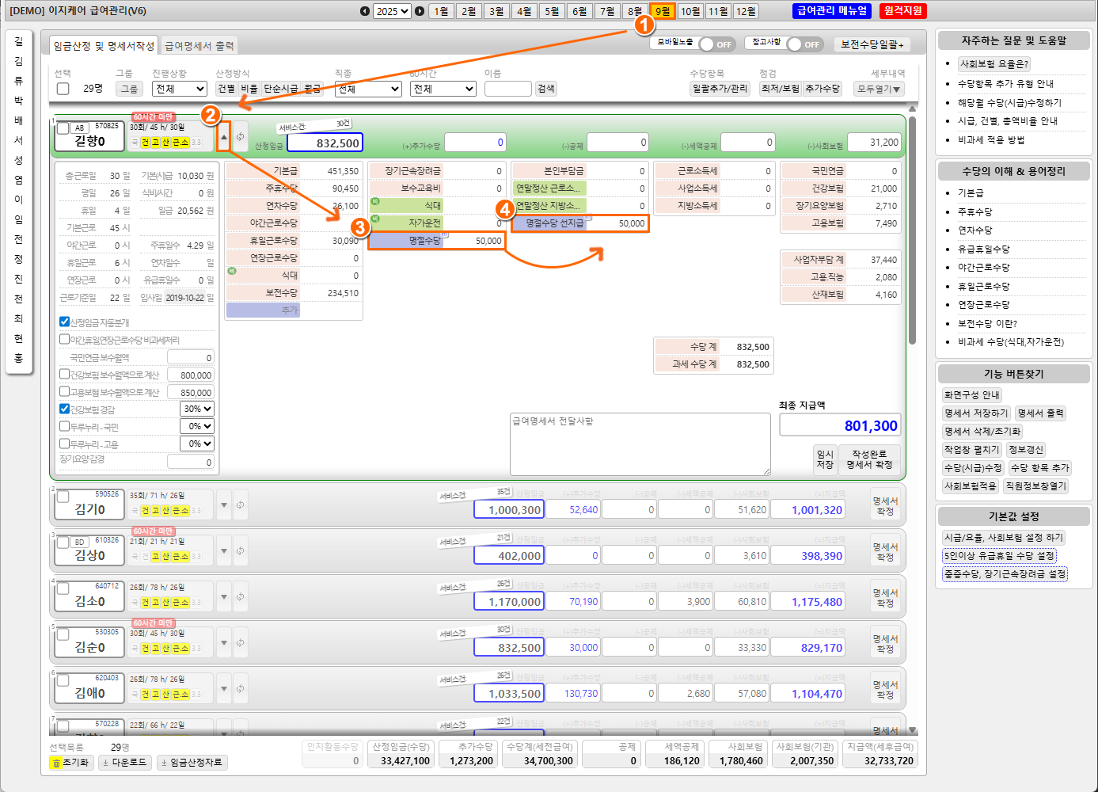Screen dimensions: 1098x792
Task: Go to previous year with left arrow
Action: (364, 11)
